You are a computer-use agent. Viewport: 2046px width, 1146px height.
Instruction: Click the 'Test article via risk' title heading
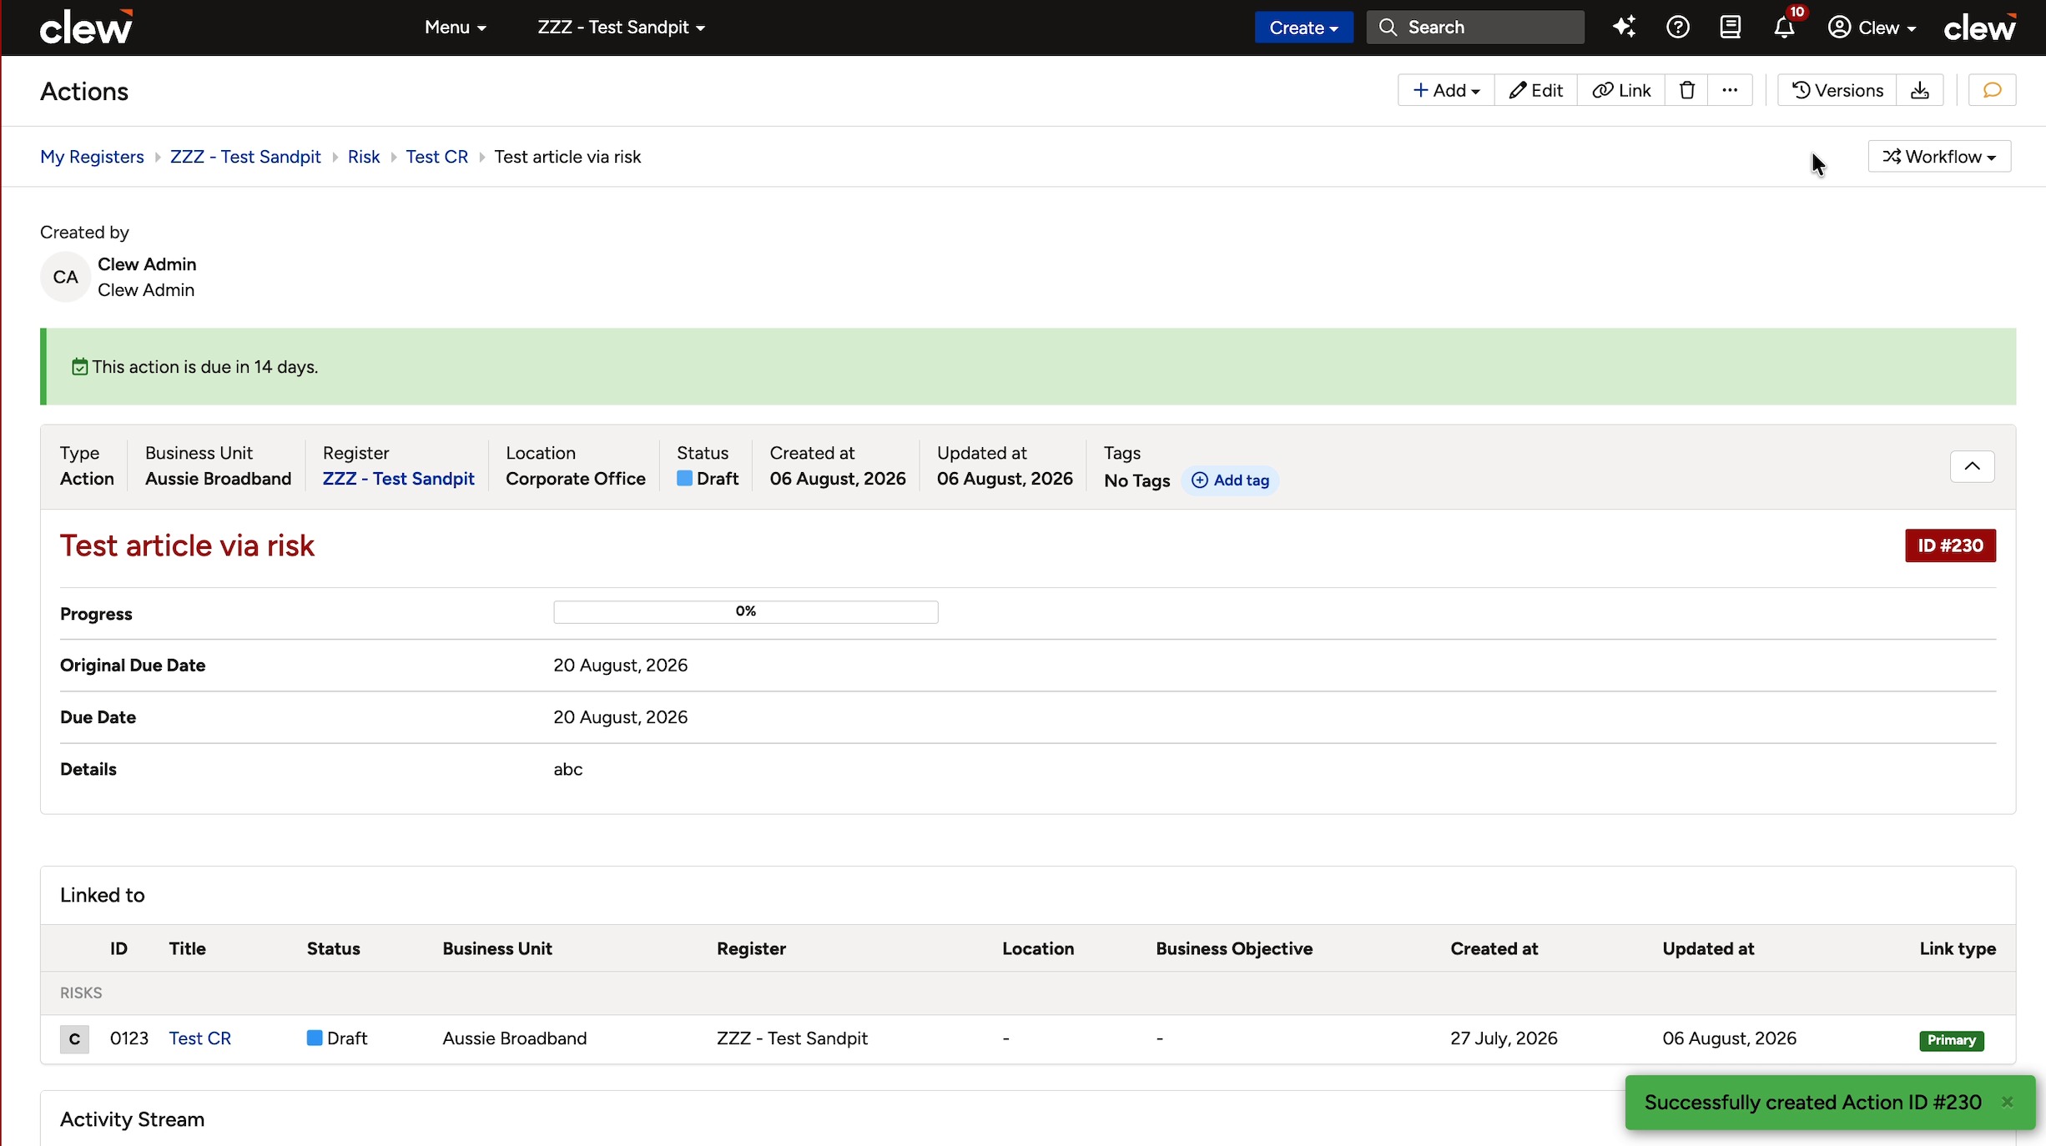pyautogui.click(x=187, y=545)
